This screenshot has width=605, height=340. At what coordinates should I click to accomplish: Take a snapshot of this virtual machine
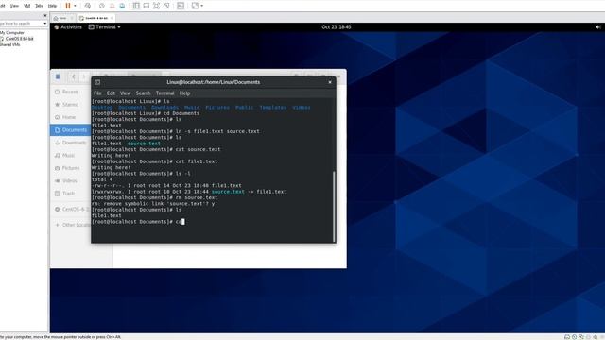click(x=102, y=6)
